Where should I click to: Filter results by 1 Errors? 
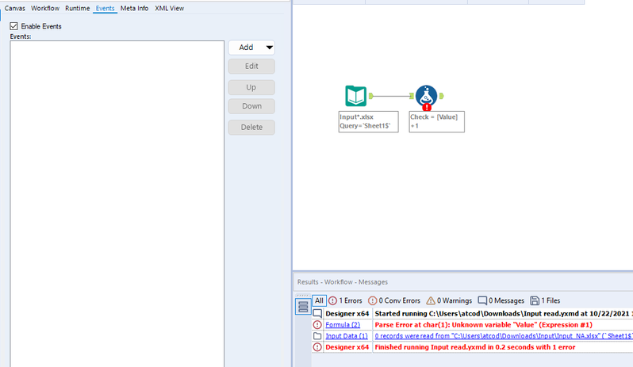tap(345, 300)
